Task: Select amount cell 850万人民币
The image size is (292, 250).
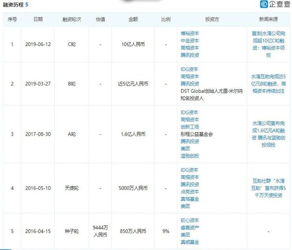Action: point(133,232)
